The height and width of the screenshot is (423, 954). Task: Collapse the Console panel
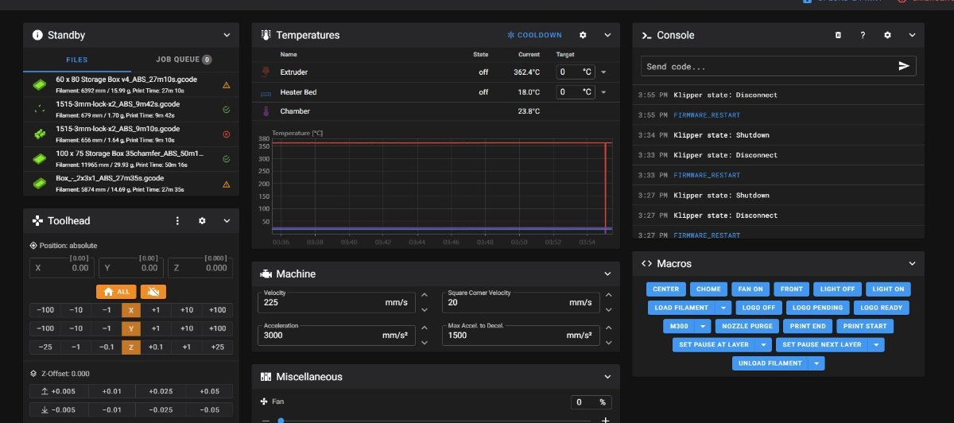point(912,35)
